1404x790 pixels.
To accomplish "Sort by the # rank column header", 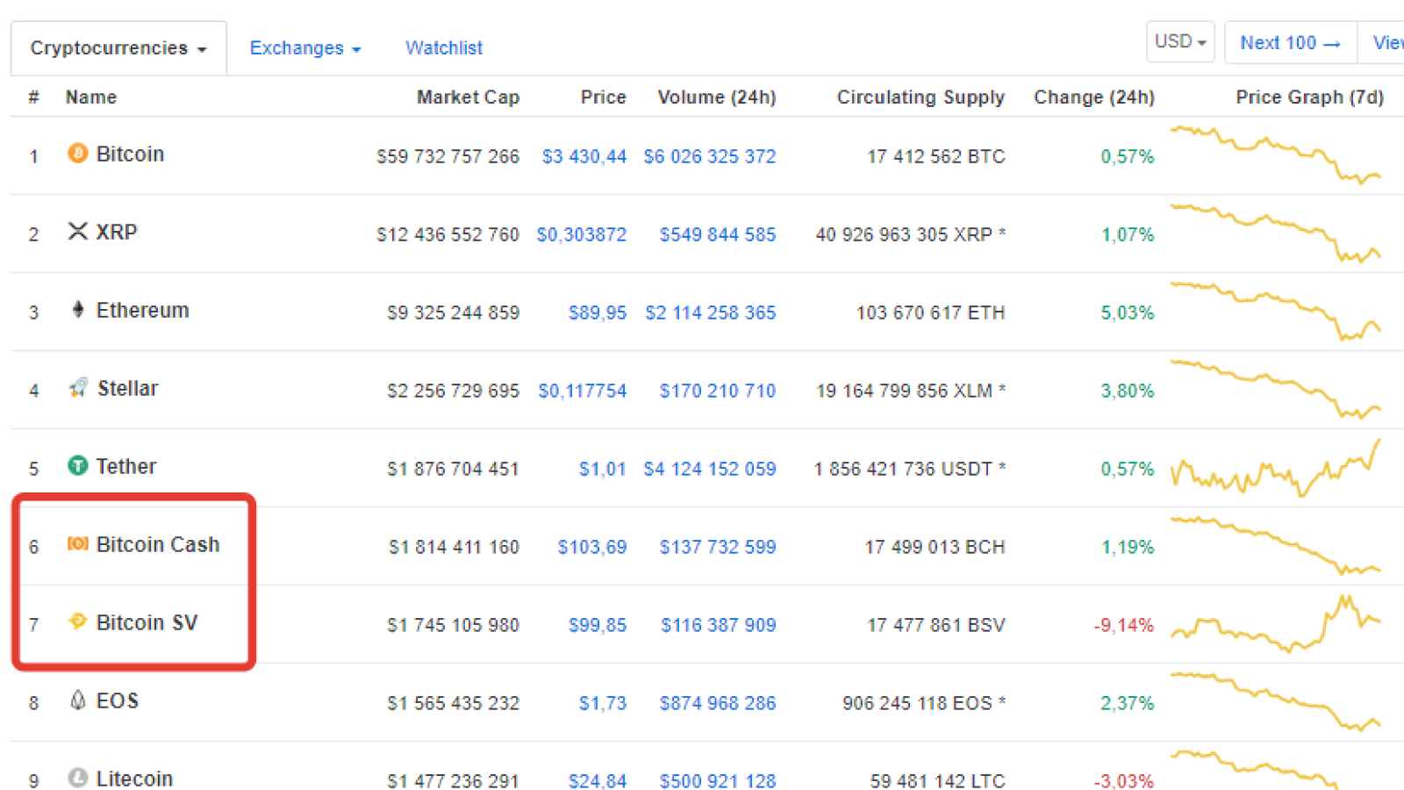I will pos(33,97).
